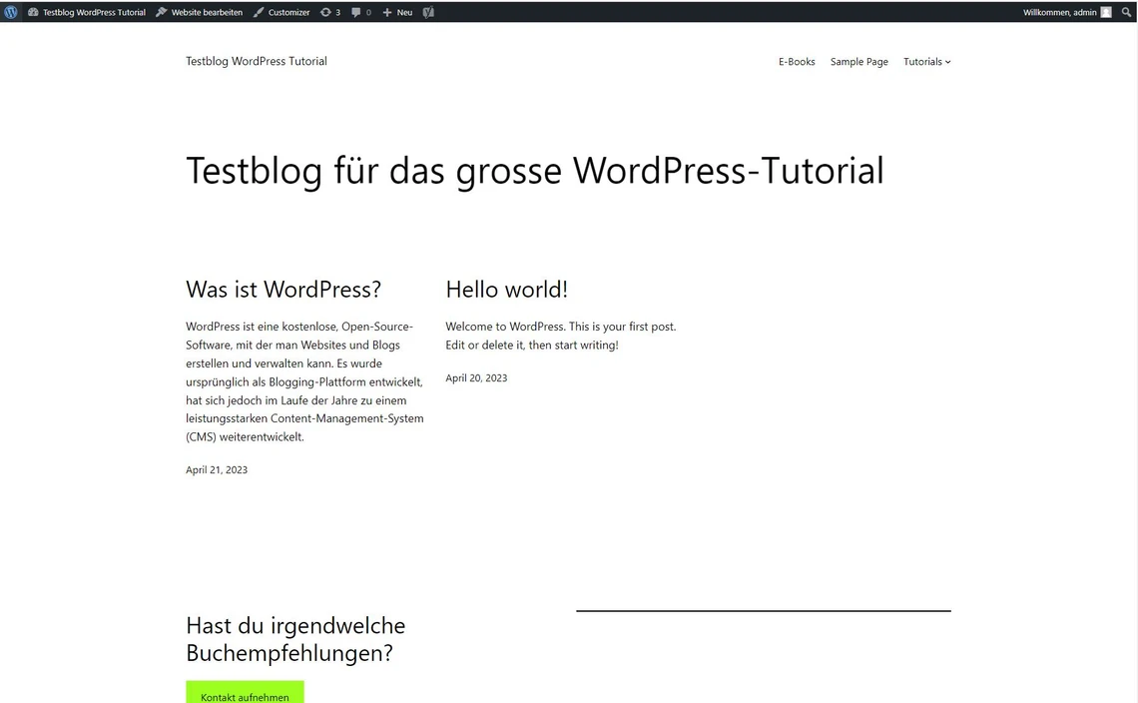
Task: Open the post titled Was ist WordPress?
Action: pos(284,290)
